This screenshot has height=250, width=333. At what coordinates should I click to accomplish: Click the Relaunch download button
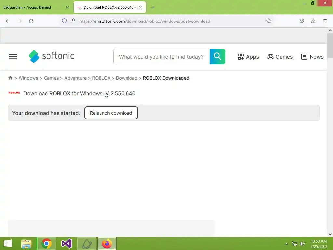[x=111, y=113]
